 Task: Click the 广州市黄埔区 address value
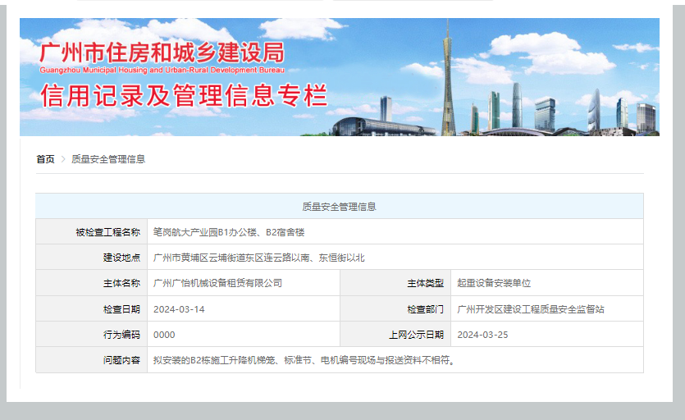click(258, 258)
